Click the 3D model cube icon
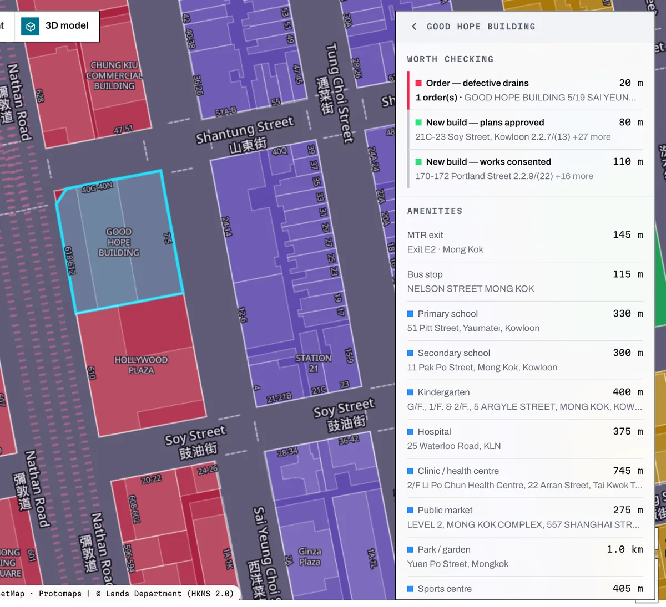The width and height of the screenshot is (666, 607). (31, 26)
